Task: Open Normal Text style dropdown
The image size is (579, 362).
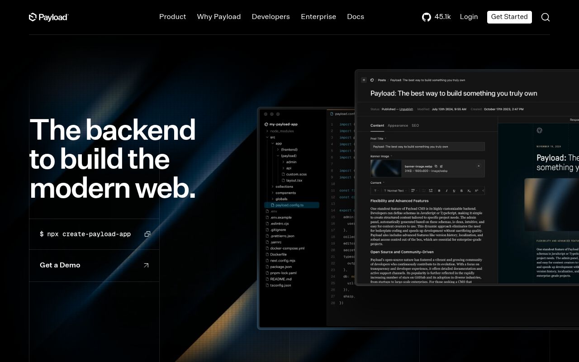Action: point(394,191)
